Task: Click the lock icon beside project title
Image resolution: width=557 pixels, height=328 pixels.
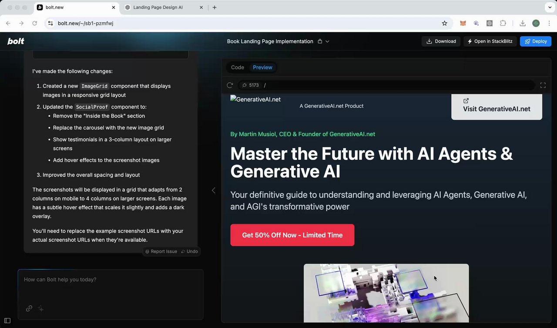Action: [x=320, y=41]
